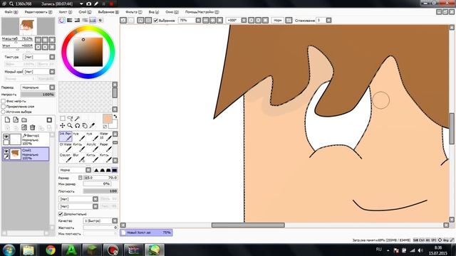Toggle the HSV sliders panel icon
Image resolution: width=456 pixels, height=256 pixels.
click(77, 20)
